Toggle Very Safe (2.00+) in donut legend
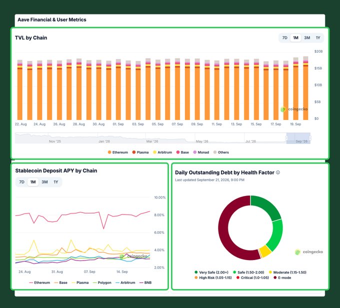 pos(211,272)
